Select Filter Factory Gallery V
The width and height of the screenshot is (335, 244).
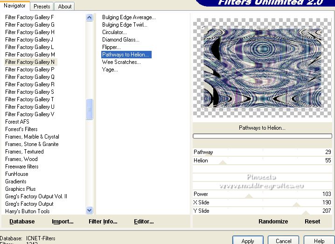point(30,114)
